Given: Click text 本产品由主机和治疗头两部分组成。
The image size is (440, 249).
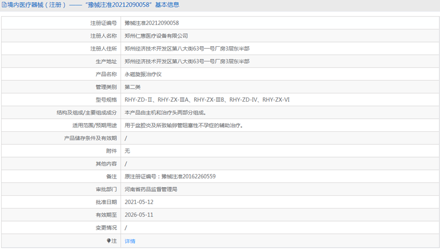Looking at the screenshot, I should tap(166, 113).
